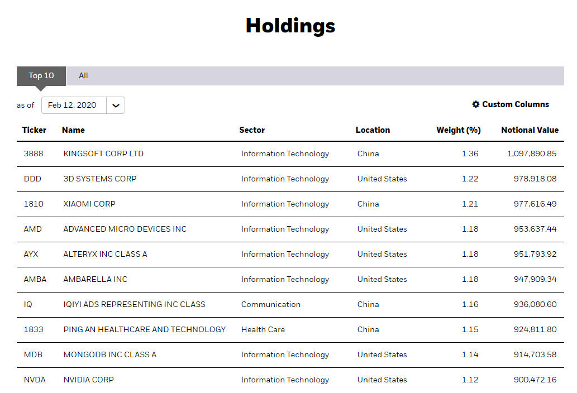Viewport: 577px width, 393px height.
Task: Select NVIDIA CORP name
Action: (89, 380)
